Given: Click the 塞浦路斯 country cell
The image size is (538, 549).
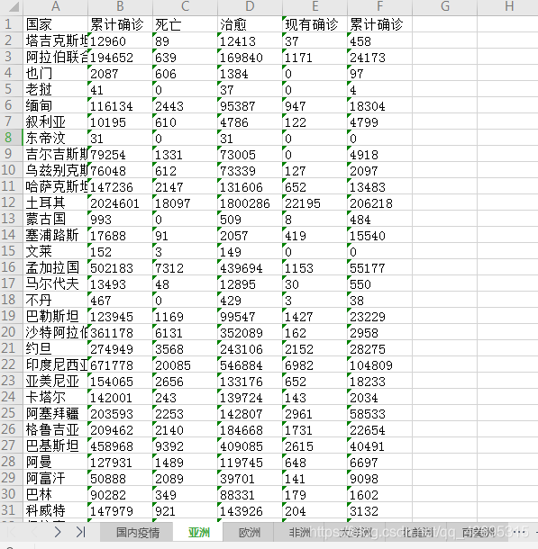Looking at the screenshot, I should 55,235.
